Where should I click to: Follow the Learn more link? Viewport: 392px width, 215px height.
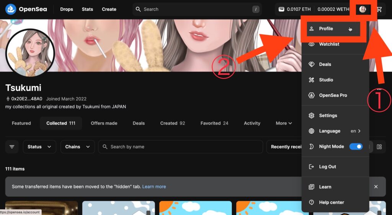tap(154, 187)
